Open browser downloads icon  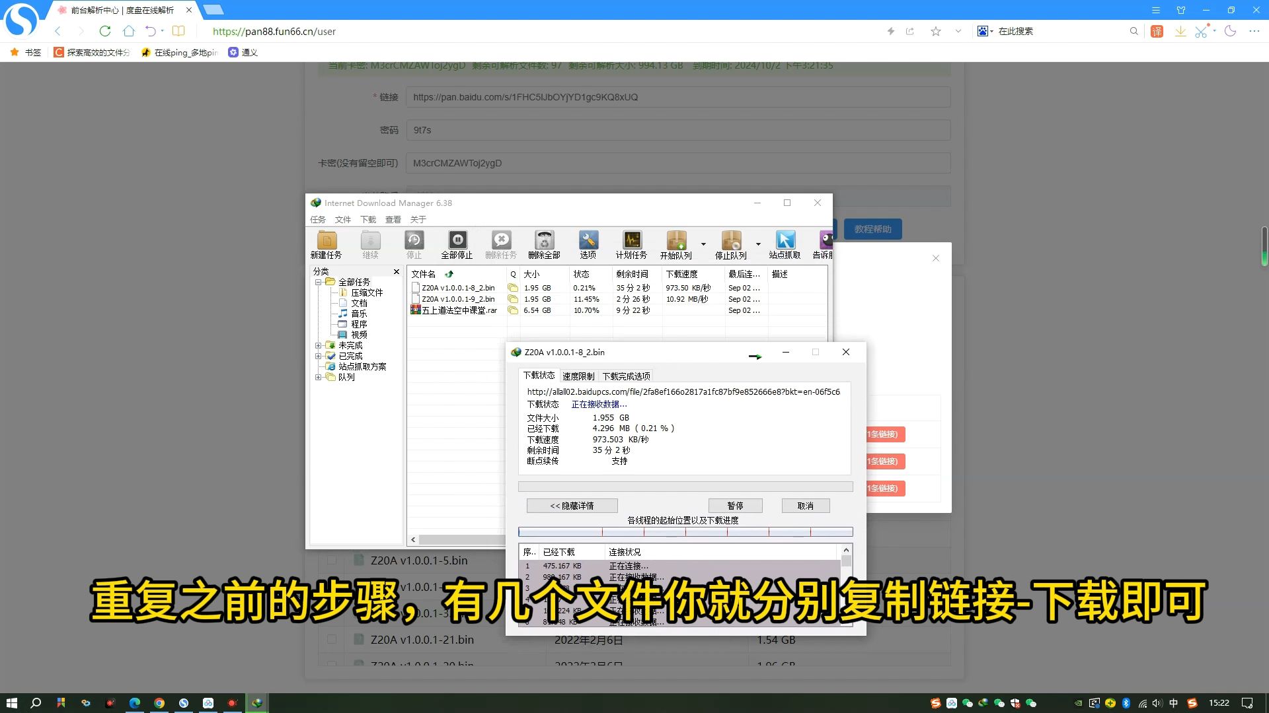coord(1180,31)
